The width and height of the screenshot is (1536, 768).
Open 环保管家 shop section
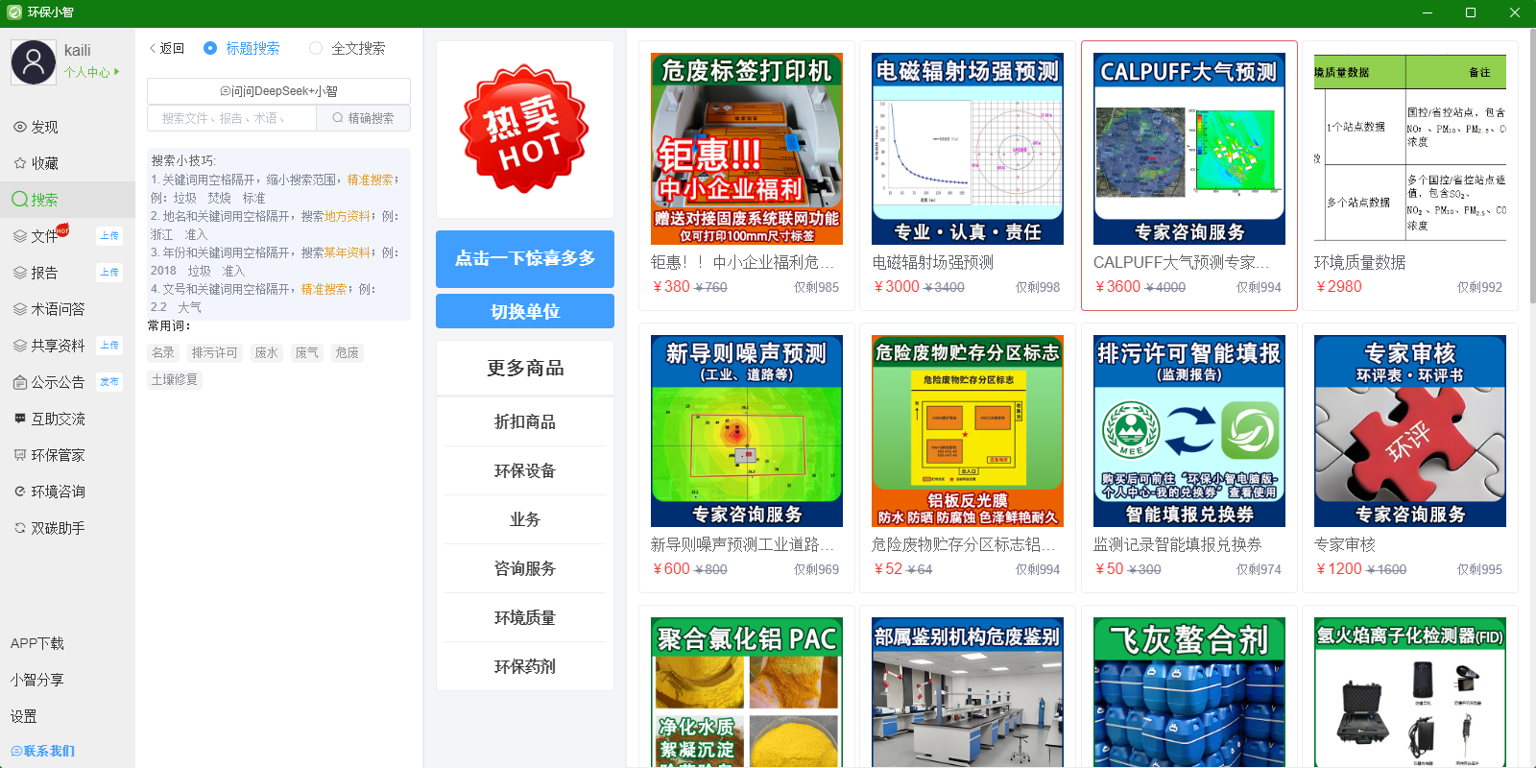point(49,455)
